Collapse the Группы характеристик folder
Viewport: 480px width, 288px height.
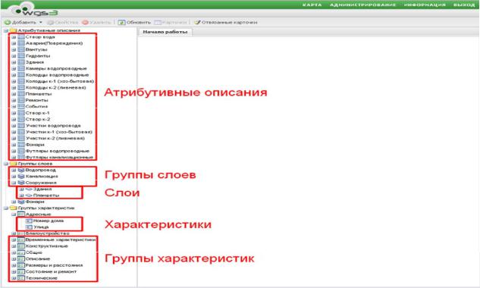(x=6, y=208)
